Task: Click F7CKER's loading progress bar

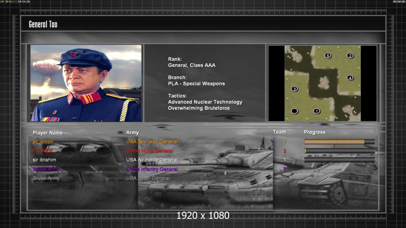Action: tap(339, 150)
